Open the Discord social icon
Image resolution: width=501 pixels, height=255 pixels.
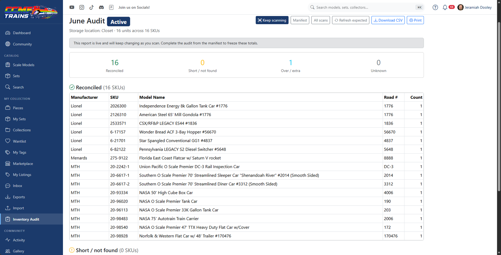[x=101, y=7]
